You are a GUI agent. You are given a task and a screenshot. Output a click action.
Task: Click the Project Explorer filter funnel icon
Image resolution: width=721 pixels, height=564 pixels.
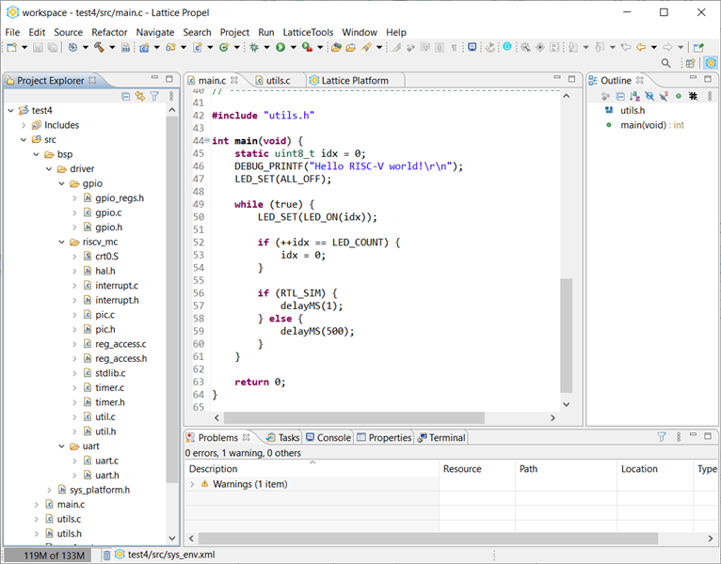click(x=154, y=96)
